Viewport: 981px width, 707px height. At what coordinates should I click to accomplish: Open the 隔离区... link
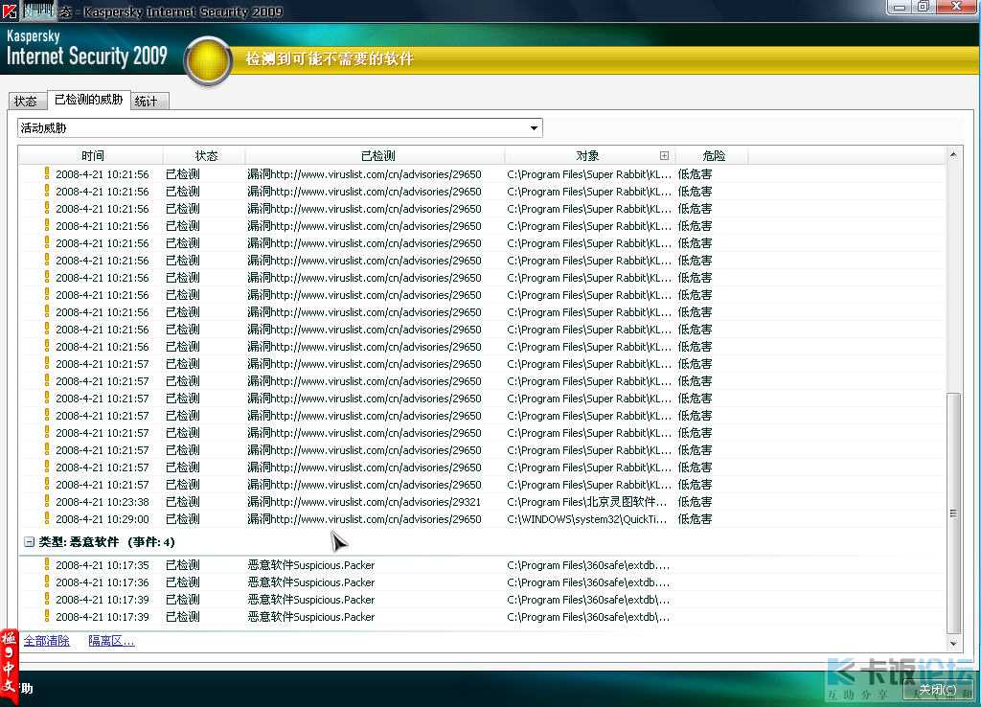pos(111,641)
